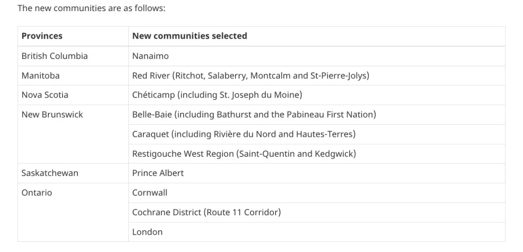
Task: Select the Caraquet community row
Action: tap(244, 134)
